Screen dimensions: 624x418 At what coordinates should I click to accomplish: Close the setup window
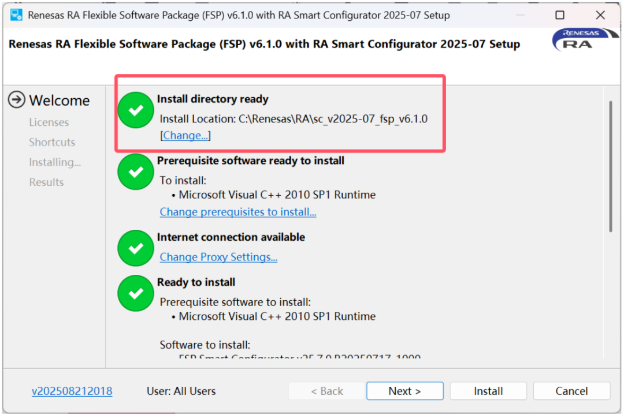[x=600, y=15]
